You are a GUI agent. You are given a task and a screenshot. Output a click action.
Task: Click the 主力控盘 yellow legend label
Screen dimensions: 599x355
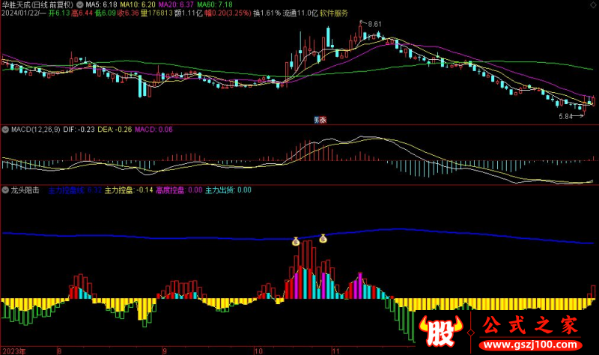coord(119,190)
